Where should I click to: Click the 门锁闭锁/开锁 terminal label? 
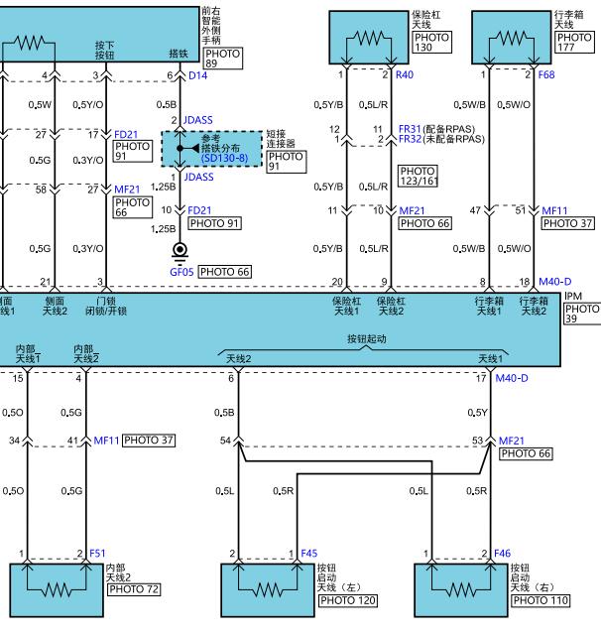coord(106,306)
